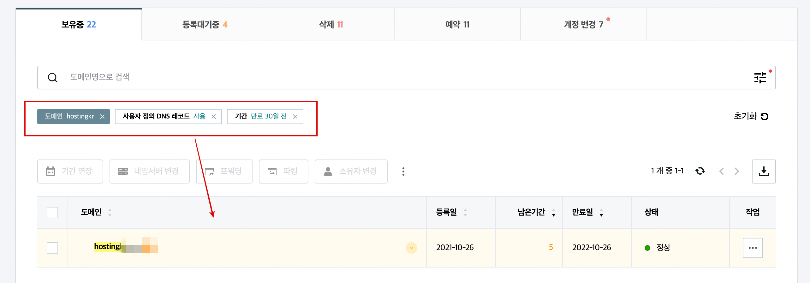Remove the 사용자 정의 DNS 레코드 filter chip
Viewport: 810px width, 283px height.
214,117
